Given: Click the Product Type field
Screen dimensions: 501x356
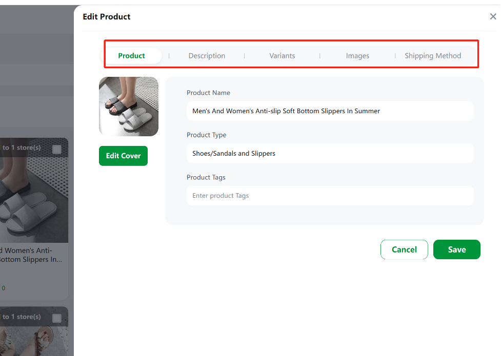Looking at the screenshot, I should click(330, 153).
